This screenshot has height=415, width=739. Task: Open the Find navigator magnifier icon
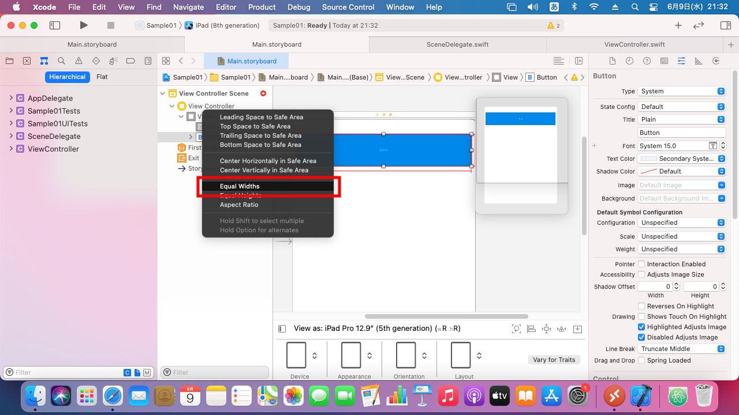pos(61,61)
